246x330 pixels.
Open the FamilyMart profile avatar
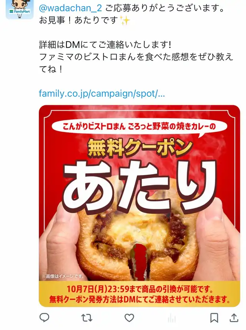click(20, 10)
